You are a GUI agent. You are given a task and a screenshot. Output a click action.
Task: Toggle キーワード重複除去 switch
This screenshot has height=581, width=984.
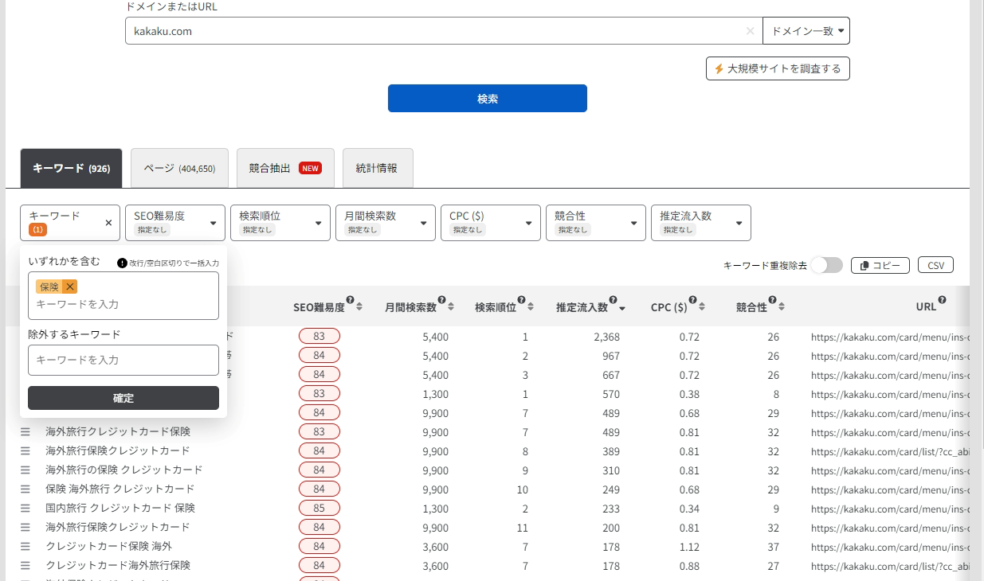point(826,265)
